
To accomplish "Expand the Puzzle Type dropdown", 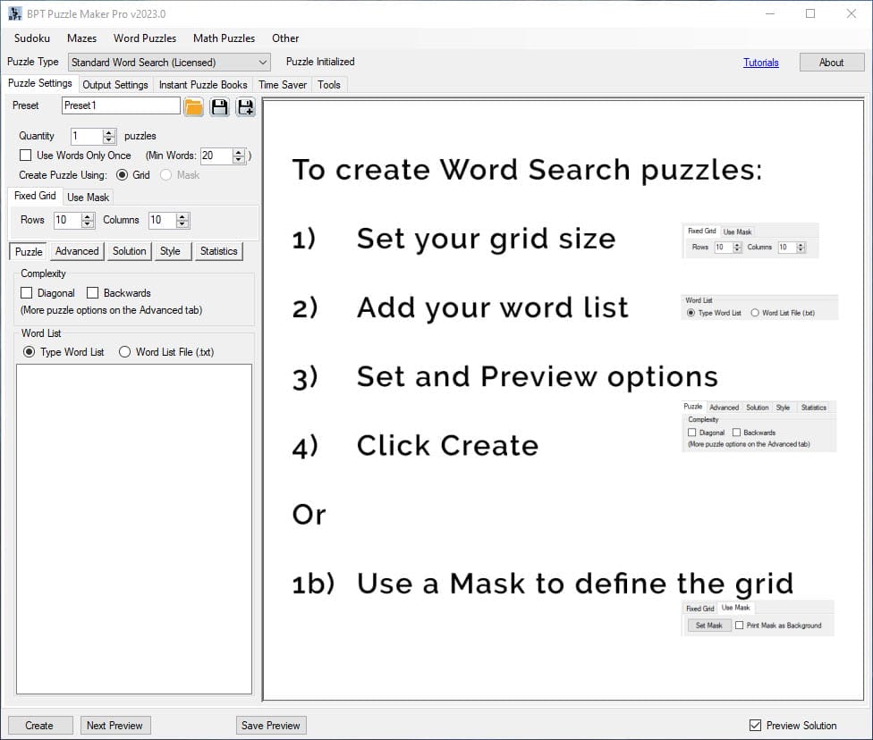I will click(x=262, y=63).
